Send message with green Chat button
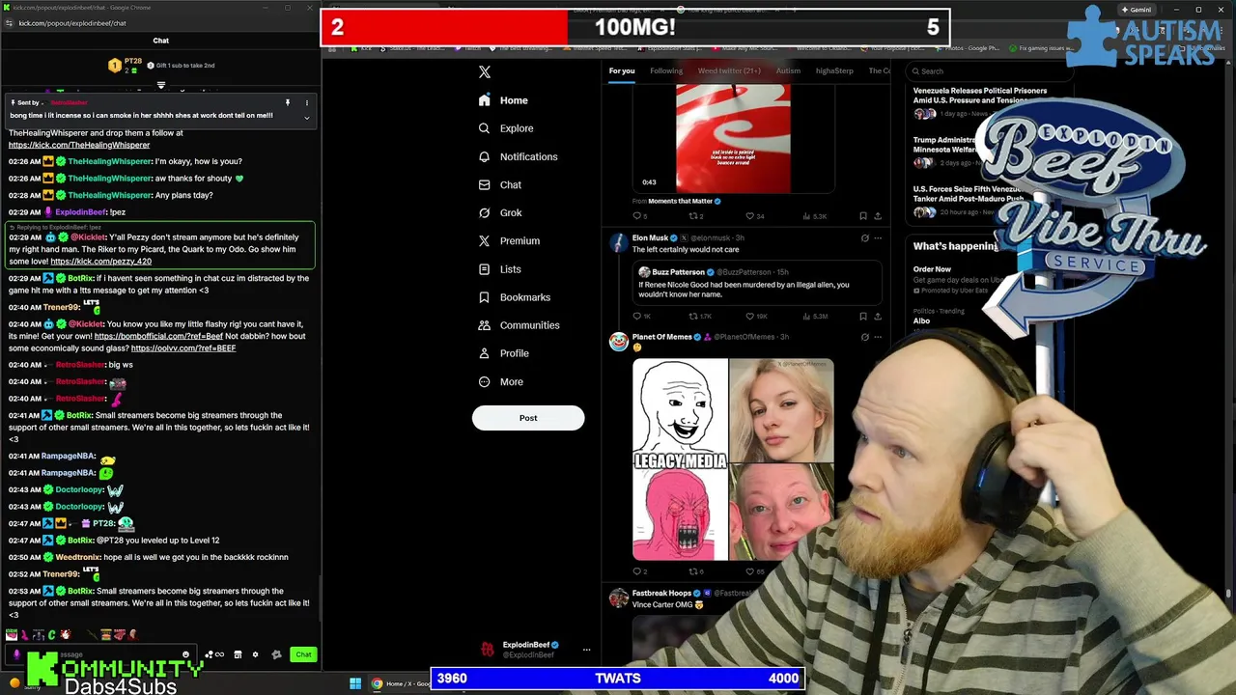The image size is (1236, 695). 303,654
